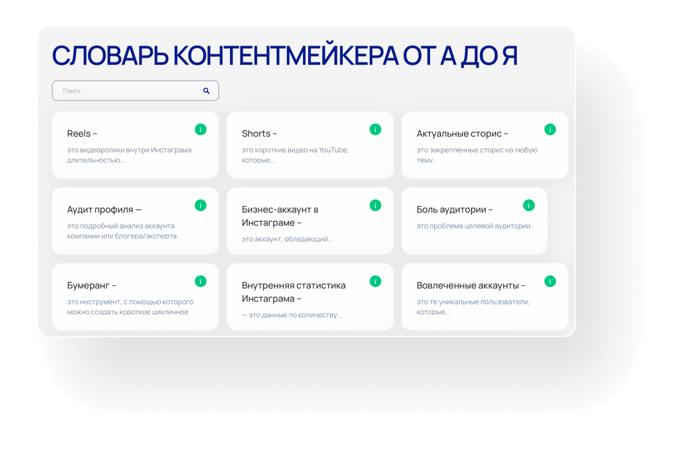This screenshot has width=681, height=454.
Task: Open info icon on Боль аудитории card
Action: 528,205
